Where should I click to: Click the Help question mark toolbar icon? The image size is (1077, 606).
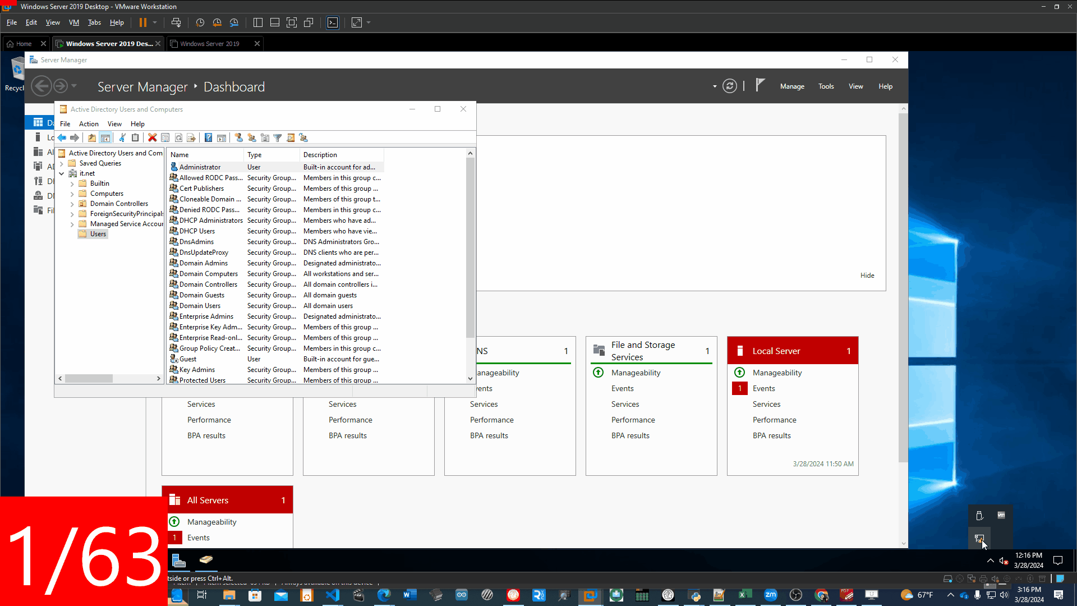click(208, 137)
